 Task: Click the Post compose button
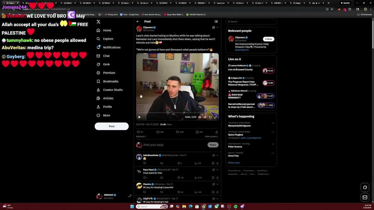click(x=112, y=126)
